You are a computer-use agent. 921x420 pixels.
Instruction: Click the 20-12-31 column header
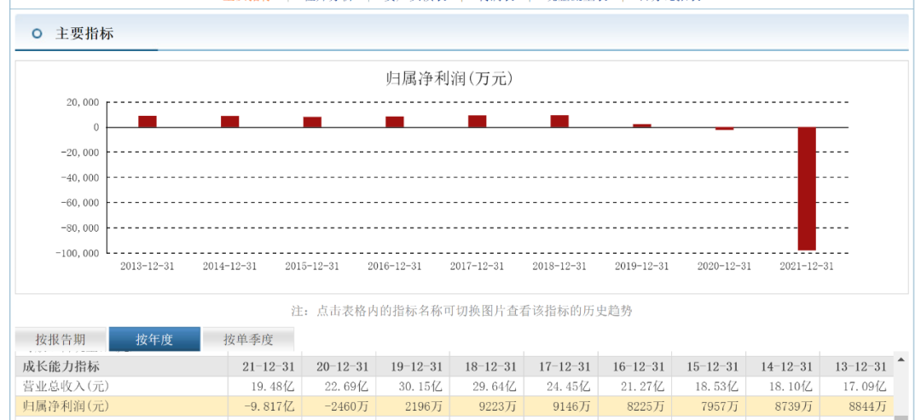[x=342, y=366]
